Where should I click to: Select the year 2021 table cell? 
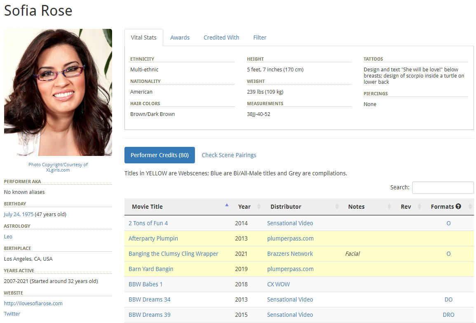[242, 253]
